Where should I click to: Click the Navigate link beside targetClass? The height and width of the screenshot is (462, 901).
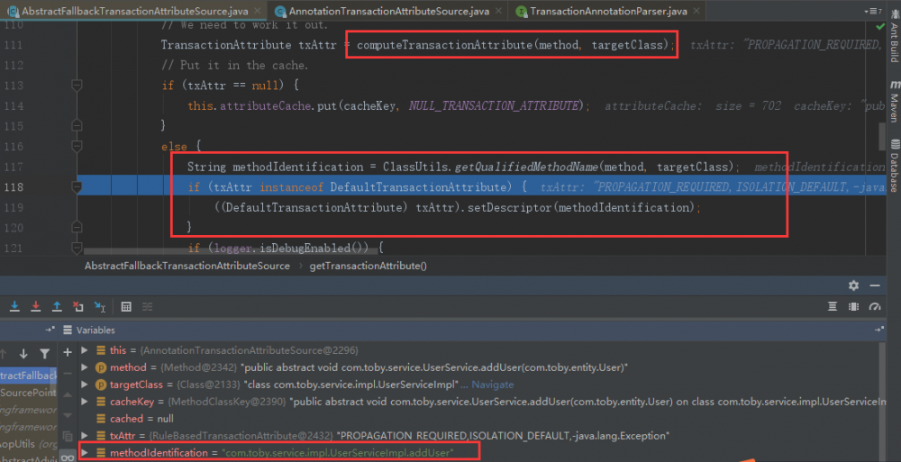[x=493, y=385]
